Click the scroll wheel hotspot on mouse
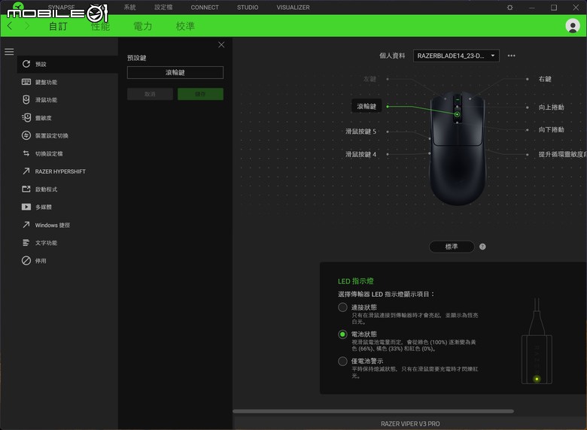587x430 pixels. [x=457, y=114]
